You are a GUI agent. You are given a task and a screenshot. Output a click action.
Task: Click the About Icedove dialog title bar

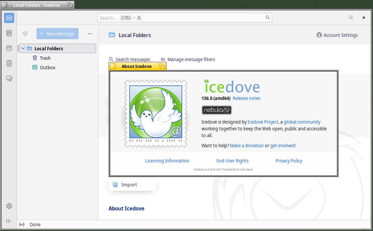click(137, 66)
